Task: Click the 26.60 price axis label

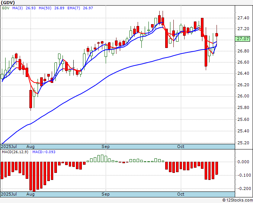Action: pyautogui.click(x=243, y=62)
